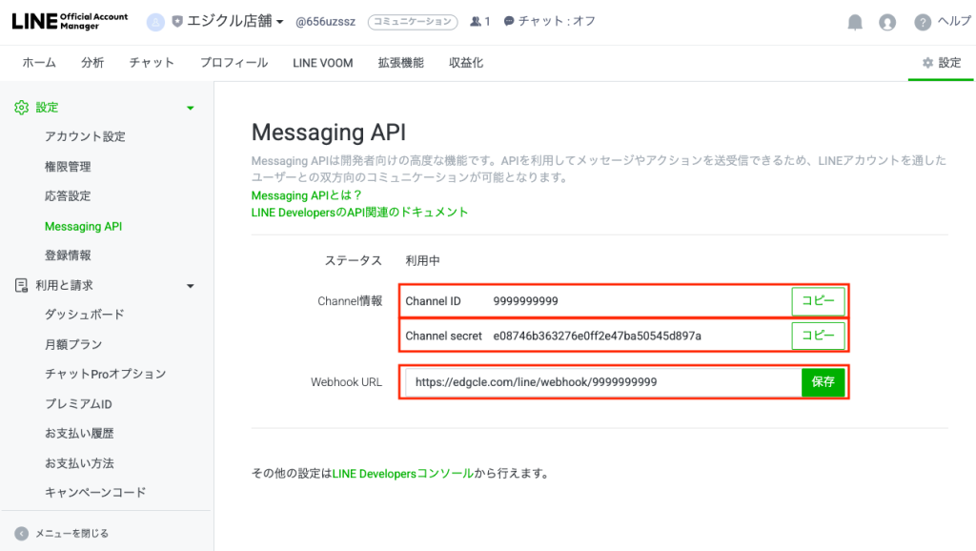The width and height of the screenshot is (976, 551).
Task: Open the notifications bell icon
Action: pos(855,23)
